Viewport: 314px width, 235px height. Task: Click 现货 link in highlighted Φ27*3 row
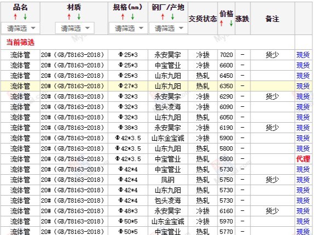303,86
